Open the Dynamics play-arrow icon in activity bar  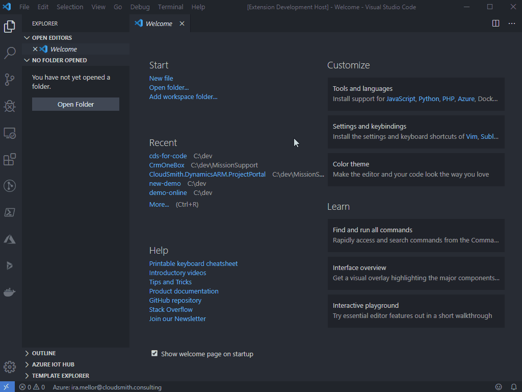click(x=10, y=265)
